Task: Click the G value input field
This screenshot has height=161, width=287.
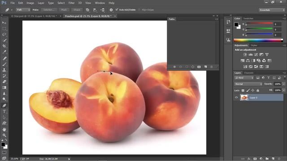Action: coord(278,30)
